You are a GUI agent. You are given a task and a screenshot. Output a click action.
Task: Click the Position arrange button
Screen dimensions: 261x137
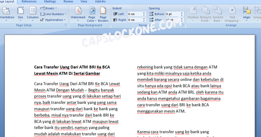(193, 14)
